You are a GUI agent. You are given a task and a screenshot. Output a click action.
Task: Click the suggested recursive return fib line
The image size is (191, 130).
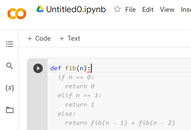point(120,123)
